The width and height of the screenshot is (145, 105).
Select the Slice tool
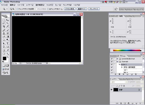(8, 26)
